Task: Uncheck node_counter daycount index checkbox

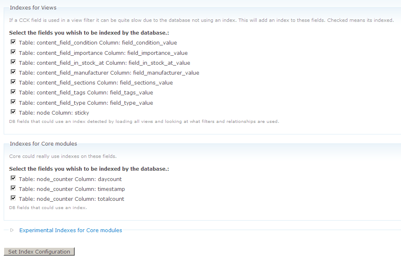Action: click(x=13, y=178)
